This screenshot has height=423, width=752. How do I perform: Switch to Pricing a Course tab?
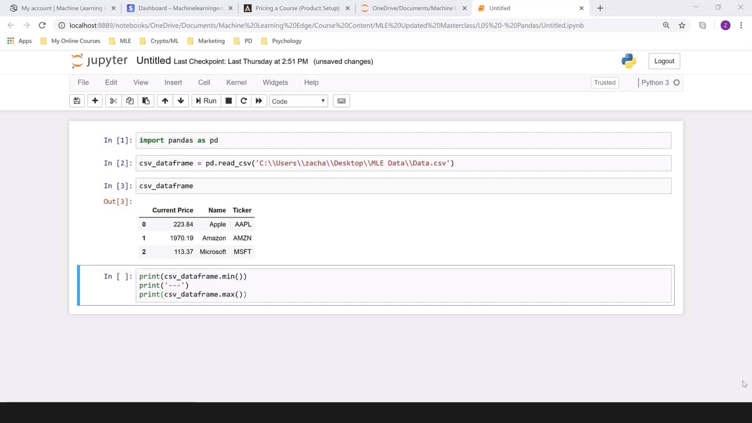tap(296, 8)
